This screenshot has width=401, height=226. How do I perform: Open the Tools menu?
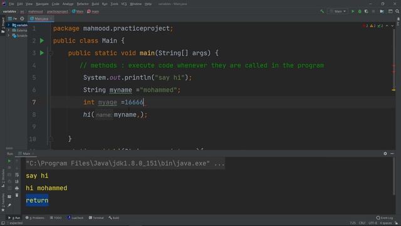[x=114, y=4]
